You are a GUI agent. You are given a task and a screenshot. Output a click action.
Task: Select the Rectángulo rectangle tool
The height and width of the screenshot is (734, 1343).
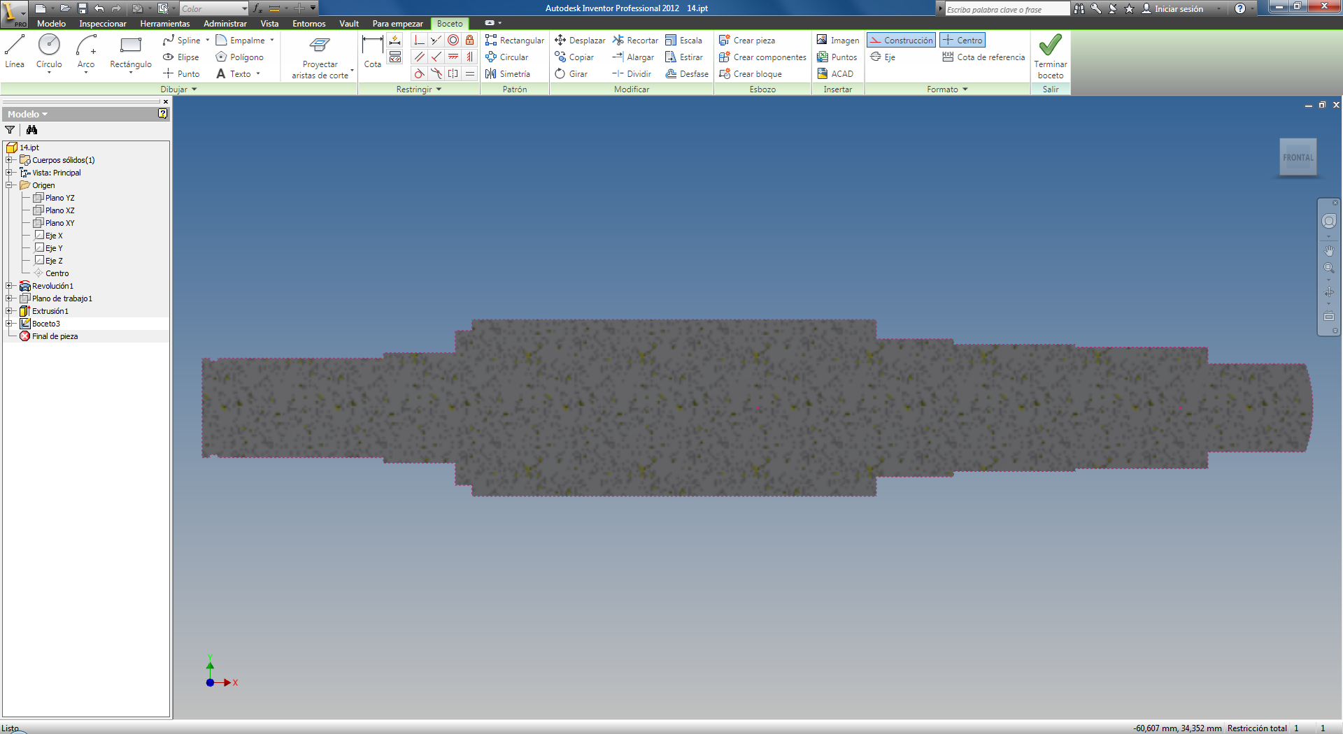click(x=131, y=51)
